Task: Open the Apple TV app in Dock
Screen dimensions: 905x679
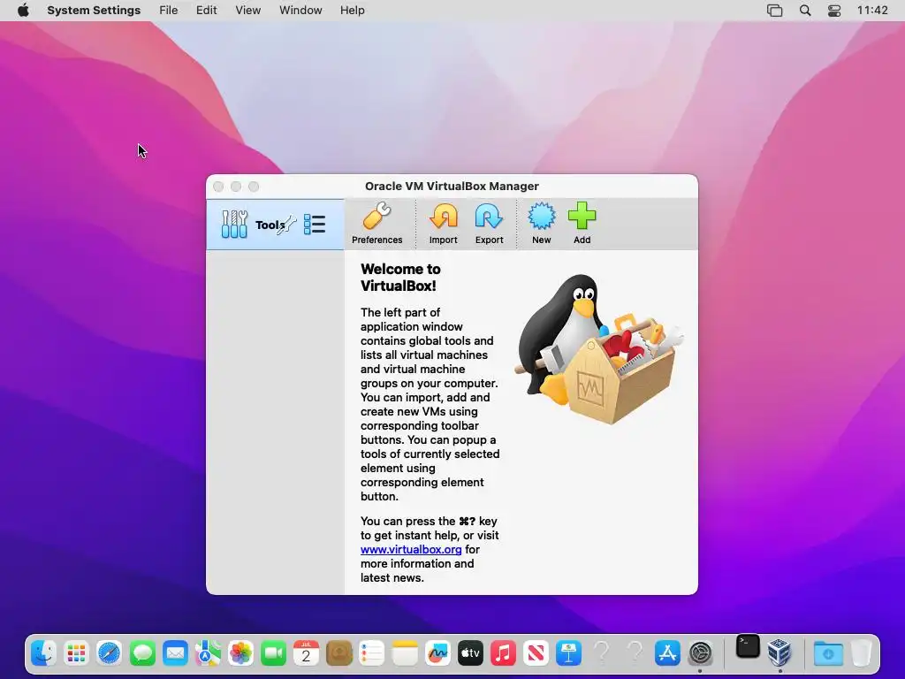Action: coord(470,653)
